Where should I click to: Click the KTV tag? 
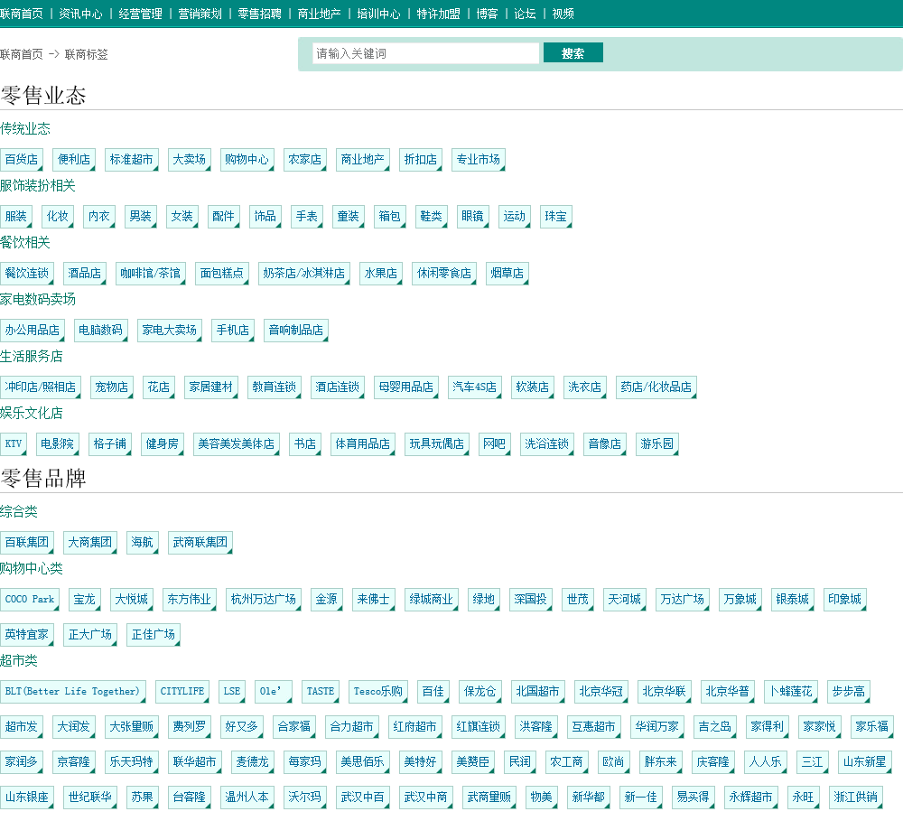tap(14, 444)
